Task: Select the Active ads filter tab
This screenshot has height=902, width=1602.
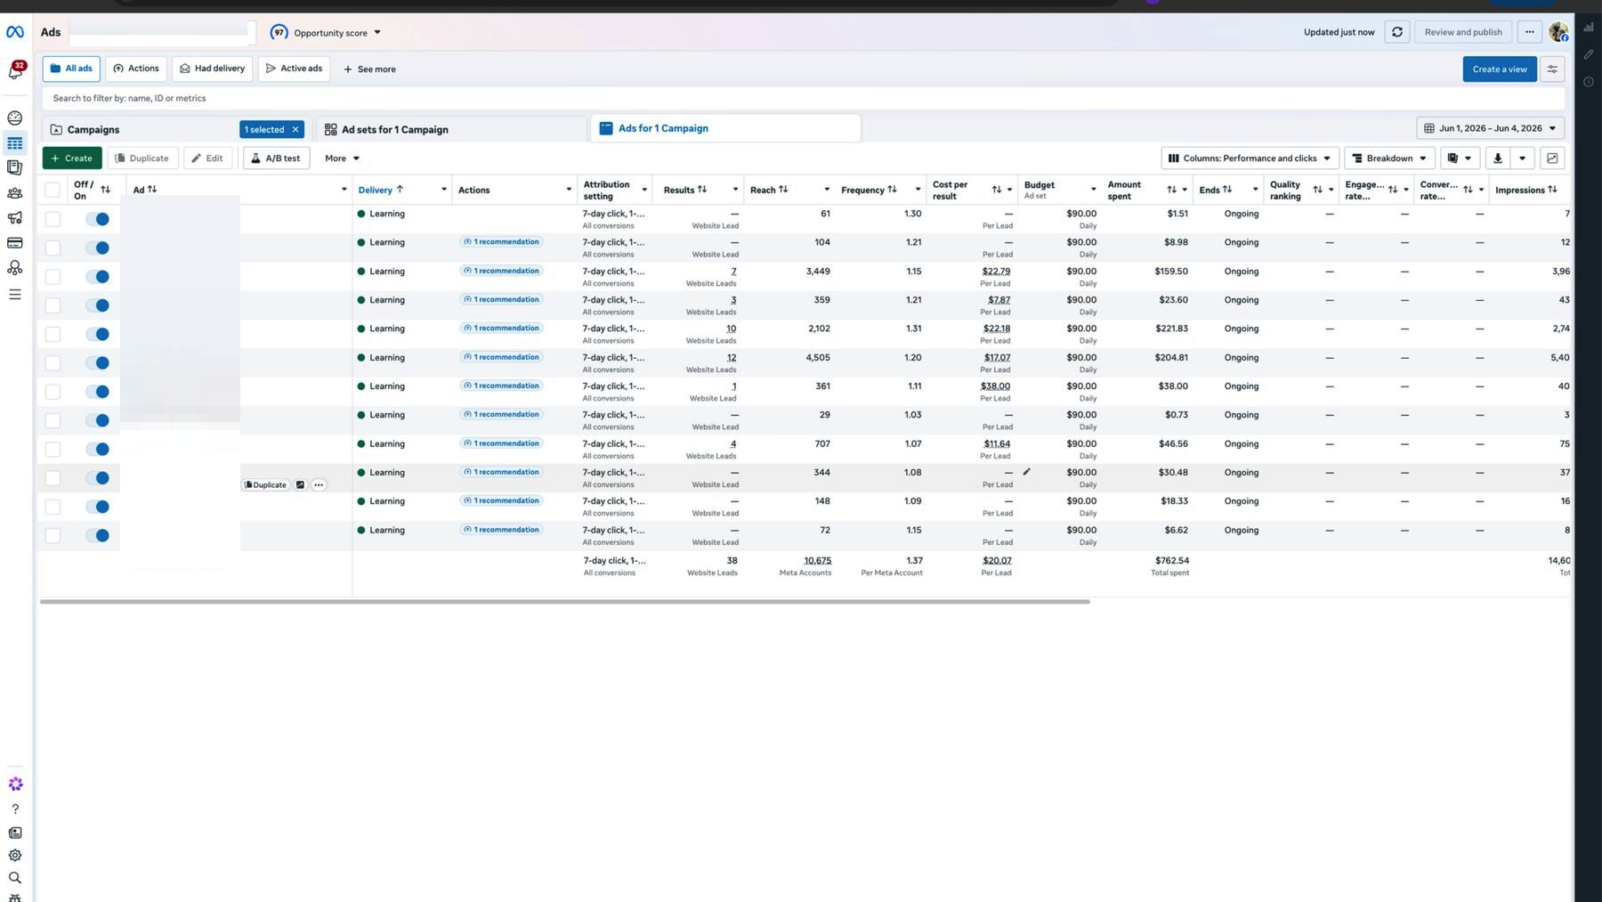Action: pyautogui.click(x=294, y=69)
